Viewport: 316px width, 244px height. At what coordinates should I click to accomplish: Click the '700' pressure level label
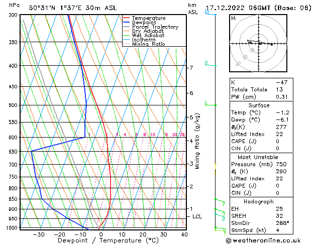(14, 165)
